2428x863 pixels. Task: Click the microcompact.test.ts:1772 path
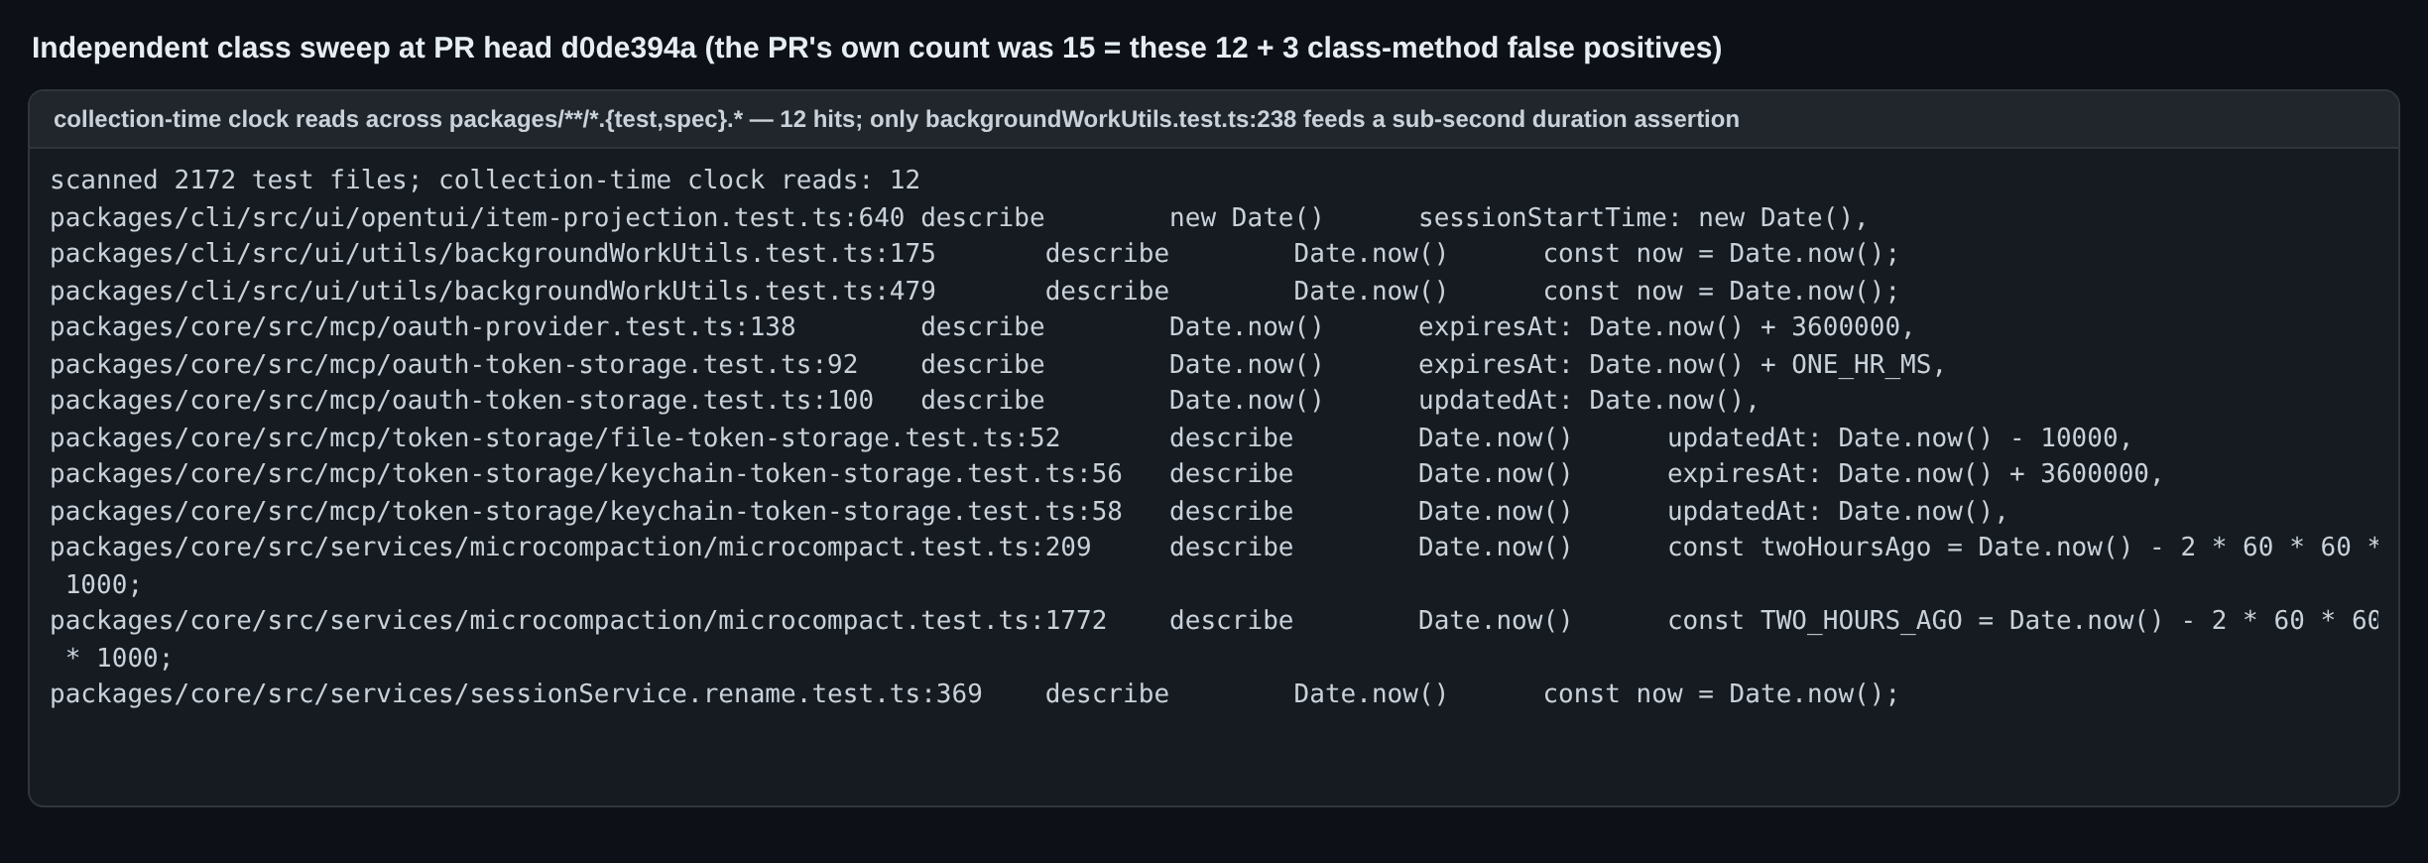[x=578, y=620]
